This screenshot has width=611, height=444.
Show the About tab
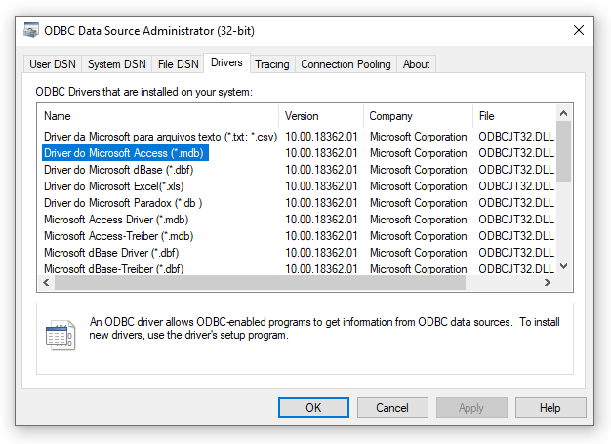point(416,64)
